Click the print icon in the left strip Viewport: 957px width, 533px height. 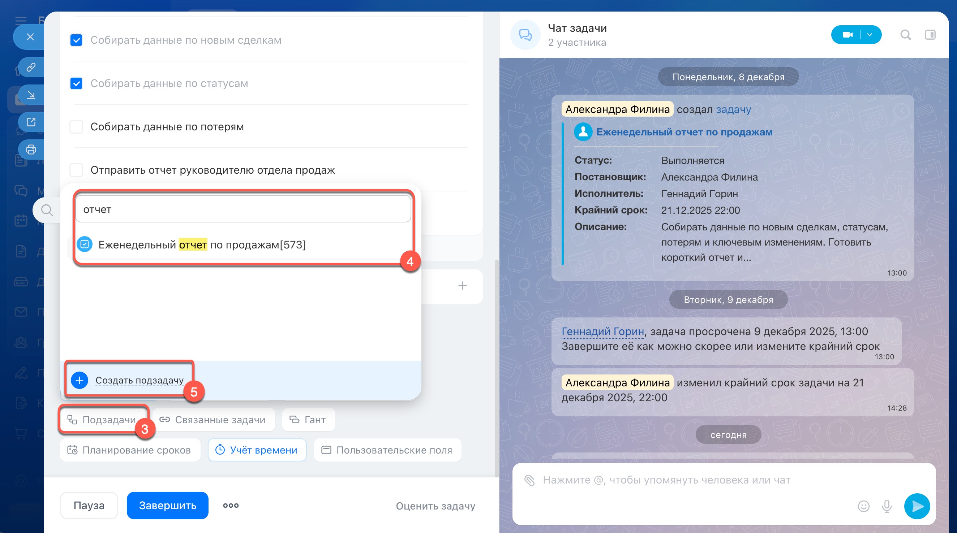(31, 149)
